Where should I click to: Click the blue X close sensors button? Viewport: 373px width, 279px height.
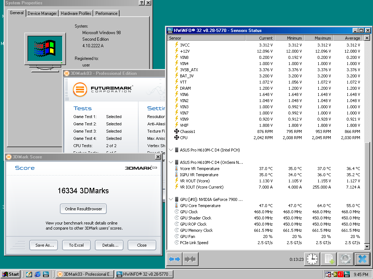pyautogui.click(x=362, y=259)
